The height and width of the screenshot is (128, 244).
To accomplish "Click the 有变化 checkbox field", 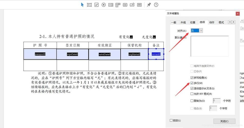I will (x=131, y=37).
